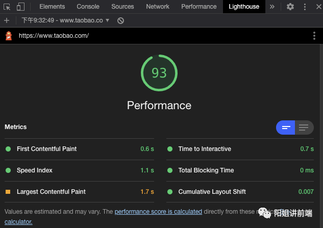Click the Performance category heading
323x228 pixels.
point(159,106)
